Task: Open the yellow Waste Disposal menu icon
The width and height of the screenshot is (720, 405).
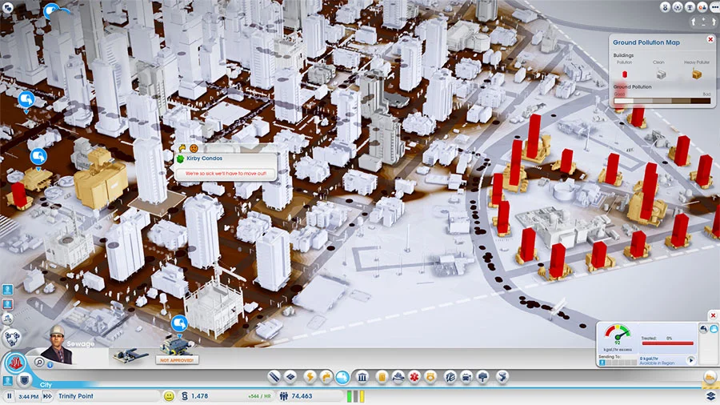Action: pyautogui.click(x=382, y=377)
